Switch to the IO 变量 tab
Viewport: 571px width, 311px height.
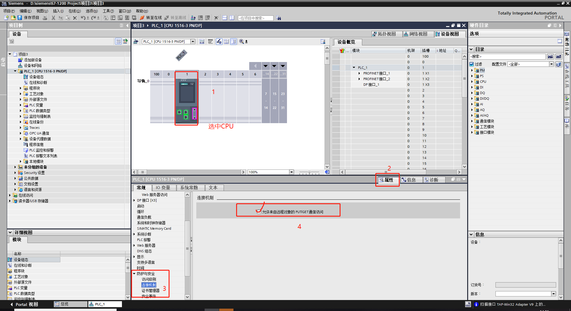point(163,188)
